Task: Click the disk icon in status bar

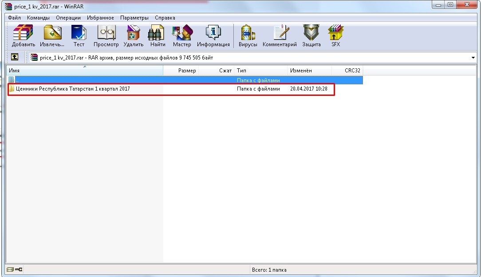Action: 10,269
